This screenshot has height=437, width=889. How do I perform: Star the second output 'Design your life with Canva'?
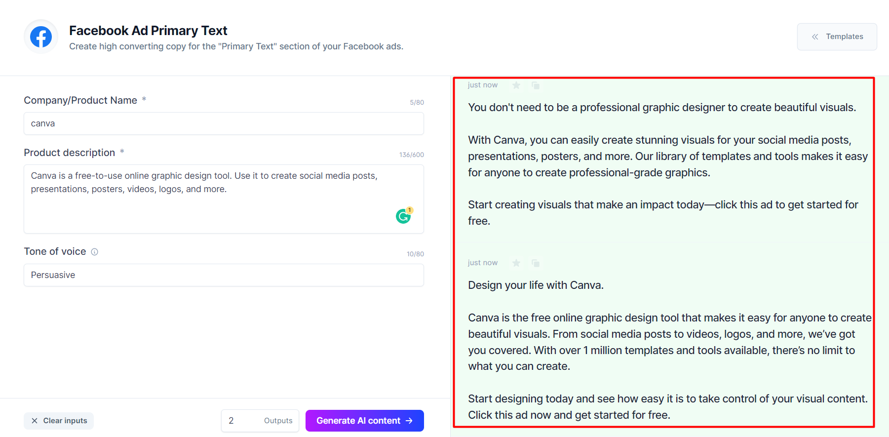(516, 263)
